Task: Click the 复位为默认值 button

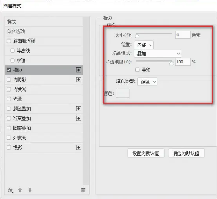Action: (x=186, y=153)
